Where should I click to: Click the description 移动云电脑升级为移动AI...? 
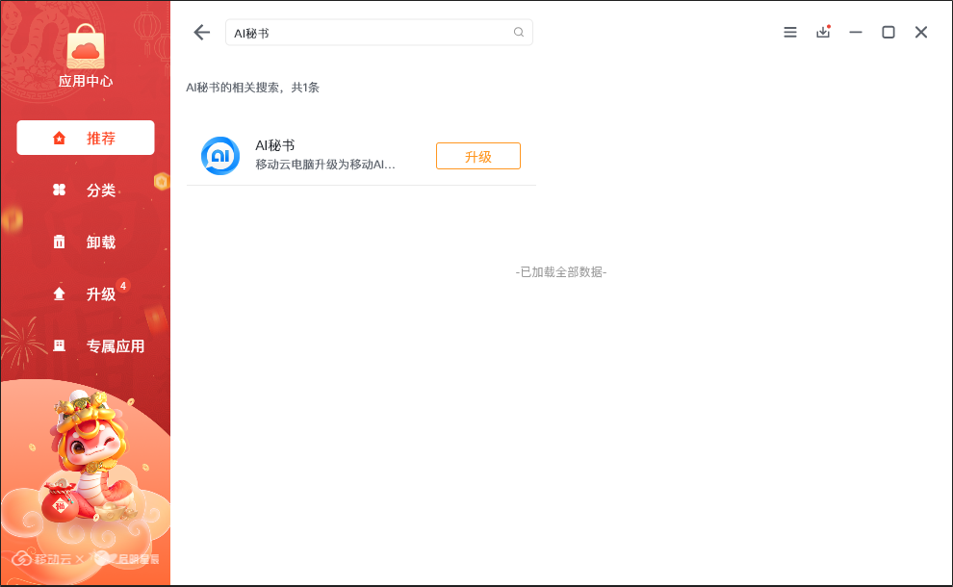[325, 165]
